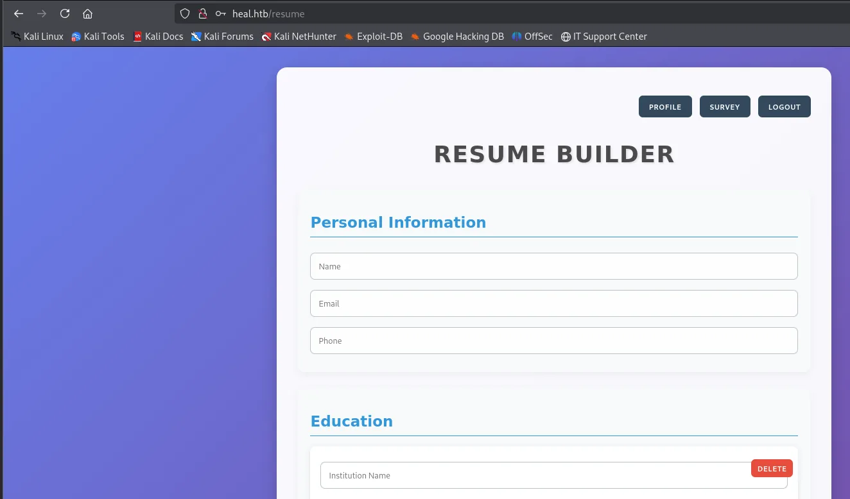
Task: Reload the page with the refresh icon
Action: (65, 13)
